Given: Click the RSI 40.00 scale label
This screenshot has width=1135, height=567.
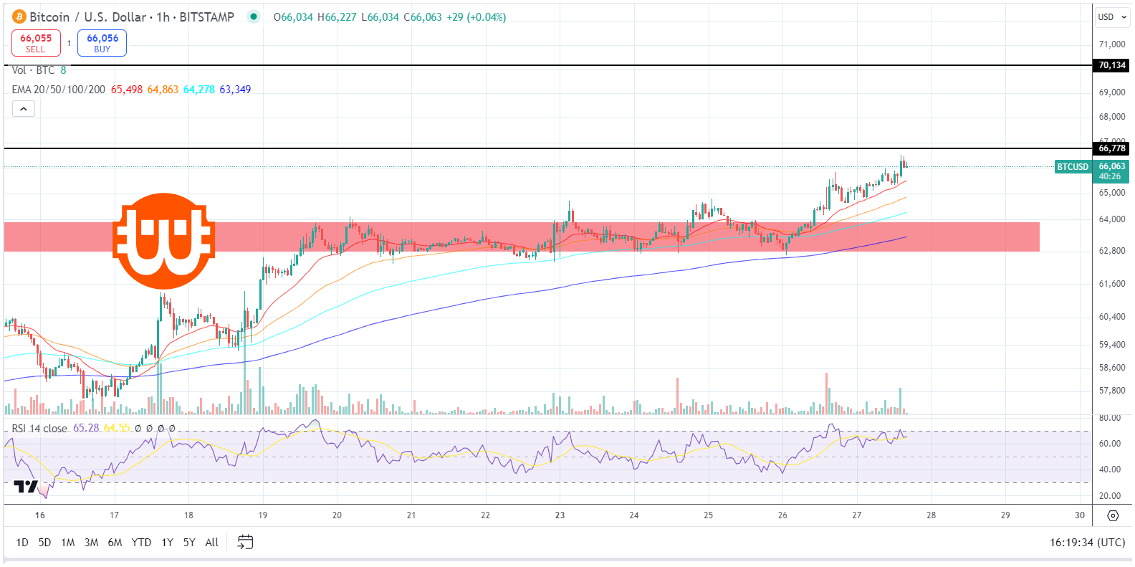Looking at the screenshot, I should point(1110,470).
